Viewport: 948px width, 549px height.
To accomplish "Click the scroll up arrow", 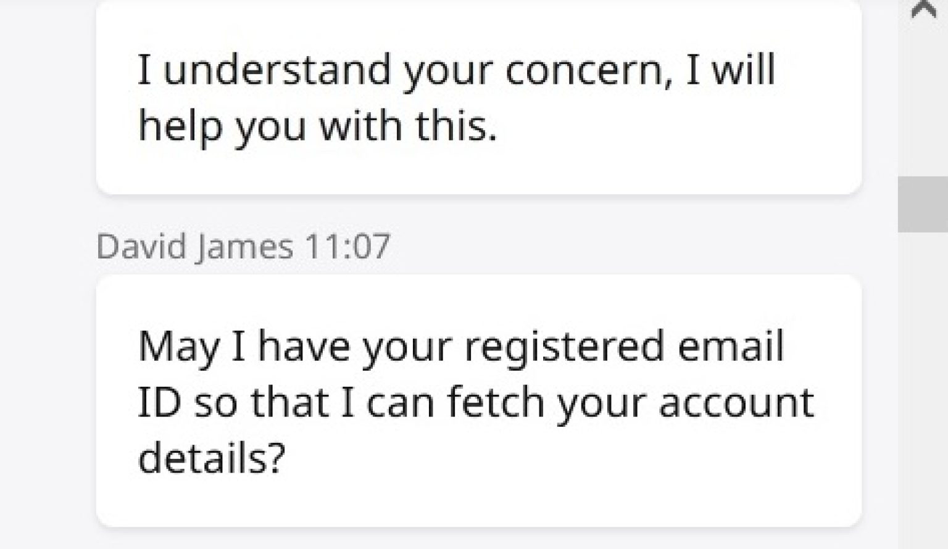I will [x=923, y=10].
